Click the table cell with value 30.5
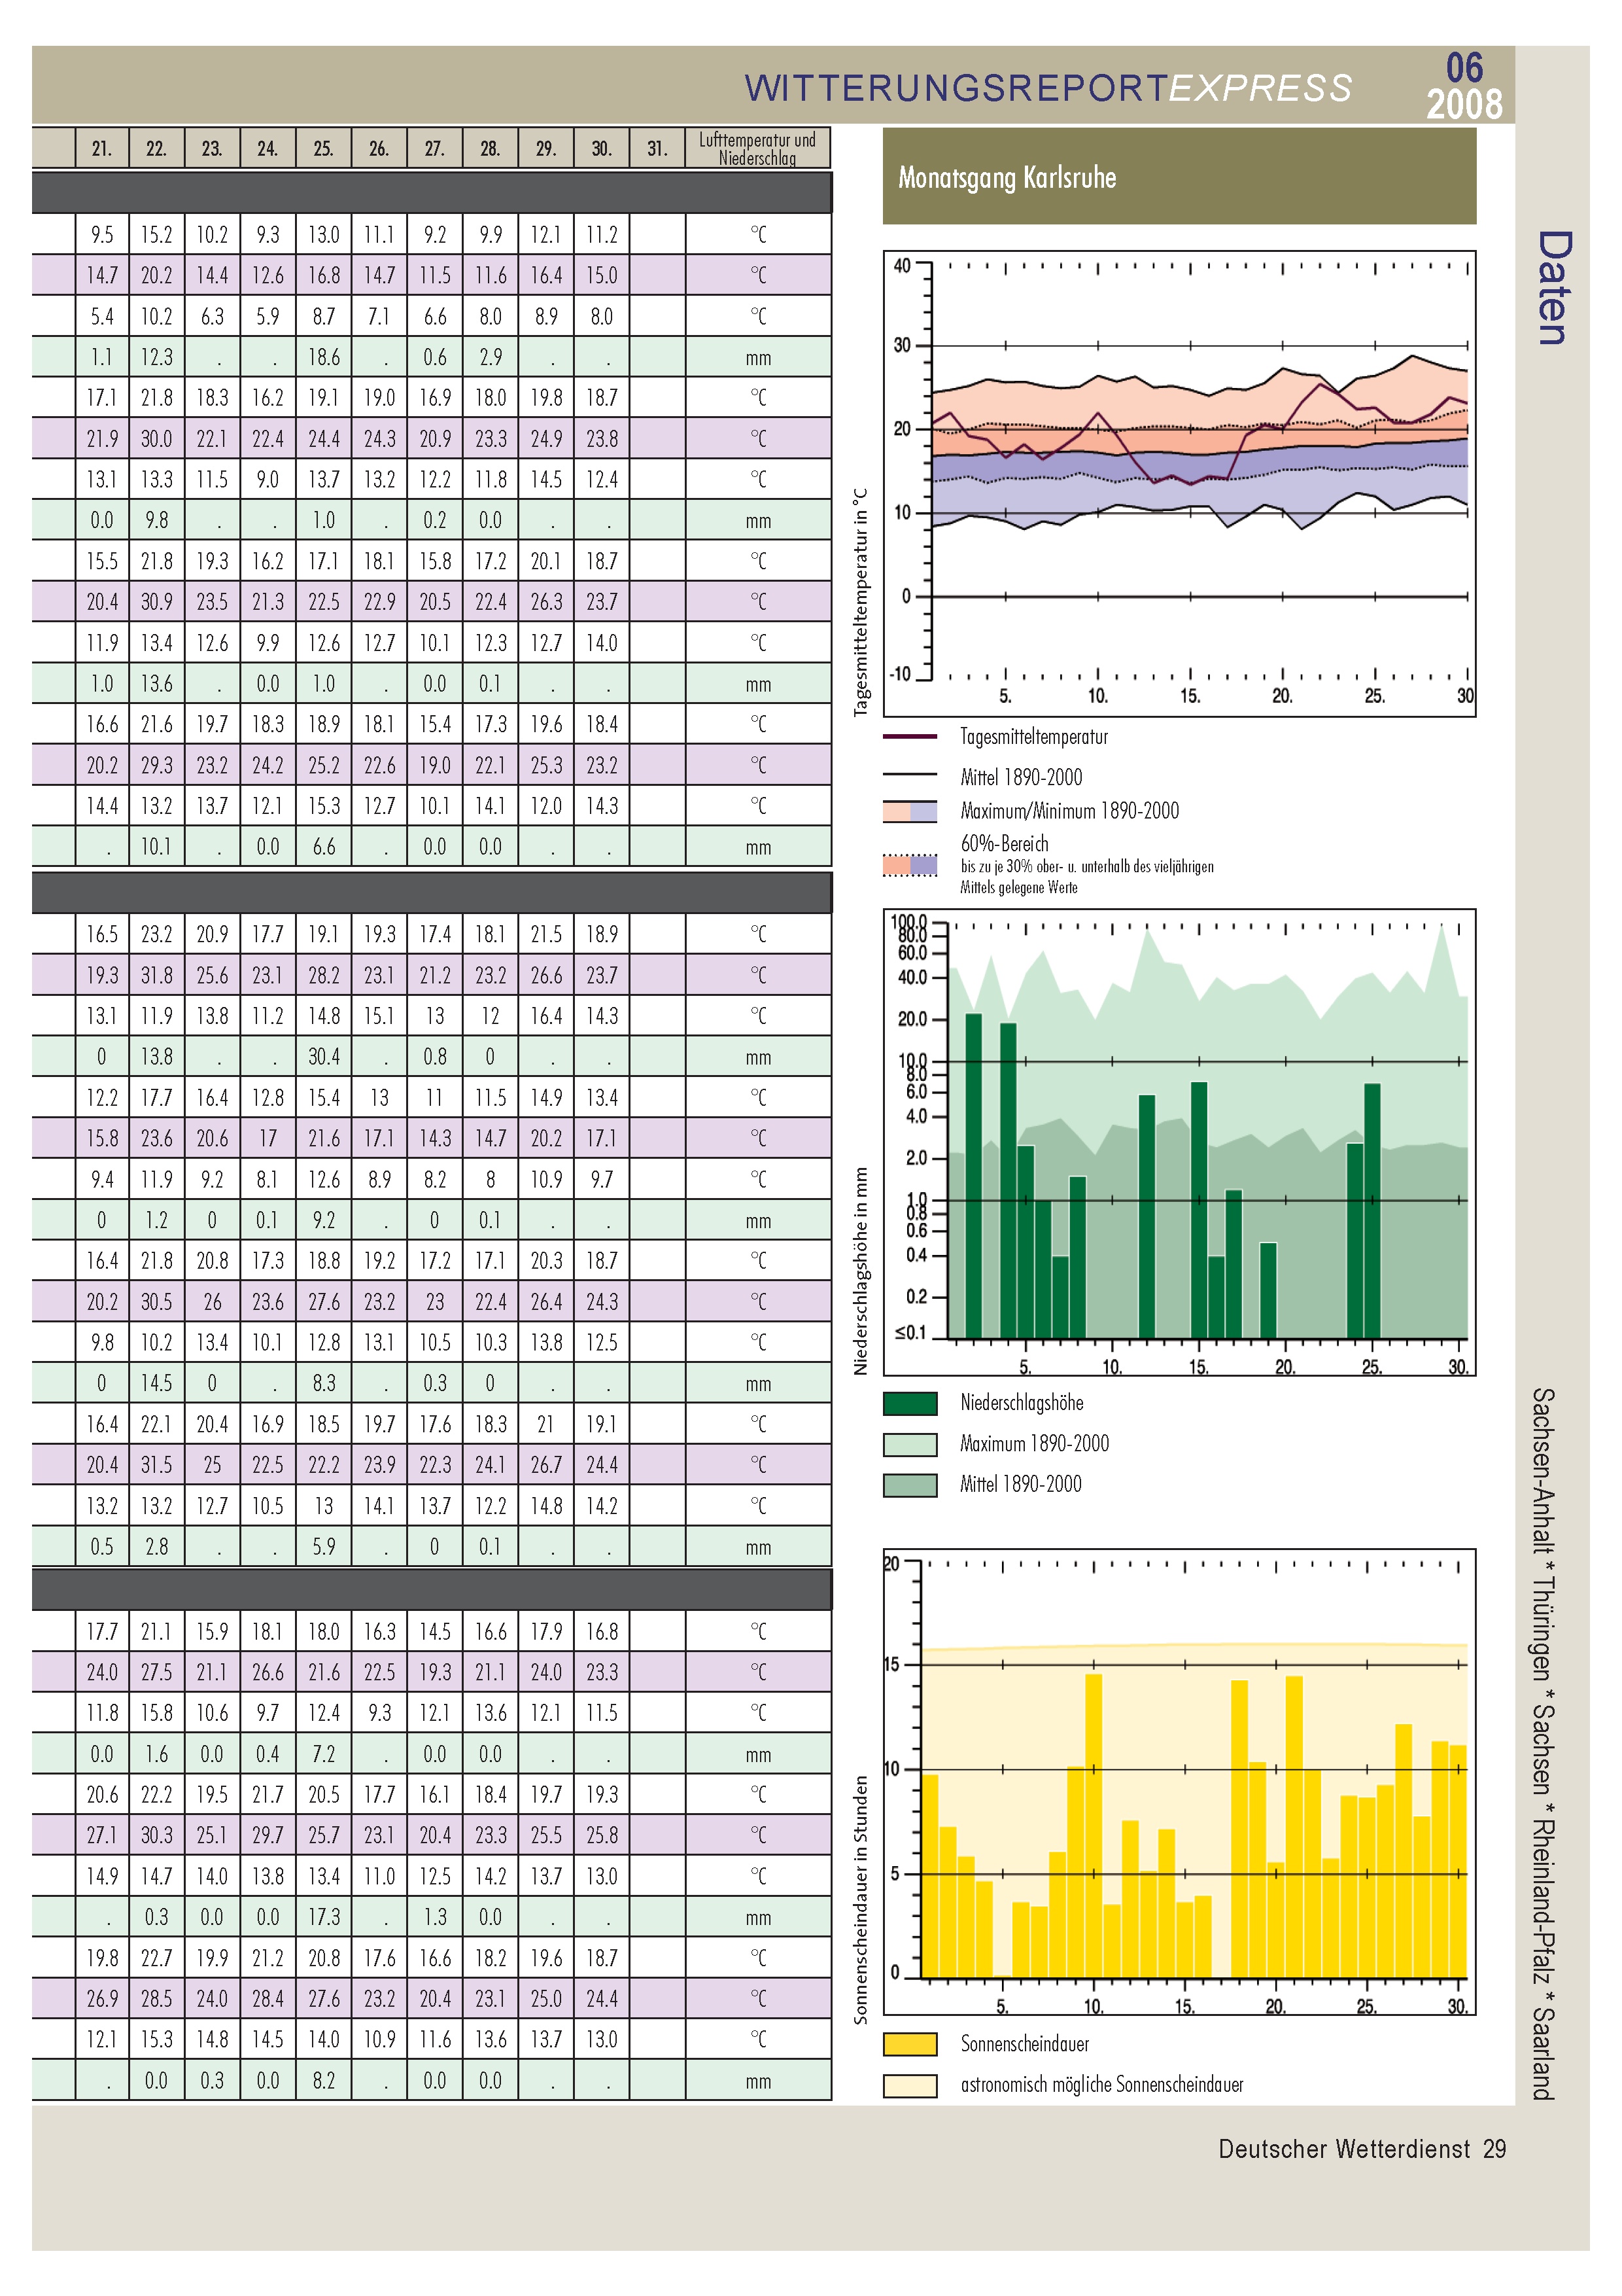Screen dimensions: 1622x2296 (x=157, y=1301)
